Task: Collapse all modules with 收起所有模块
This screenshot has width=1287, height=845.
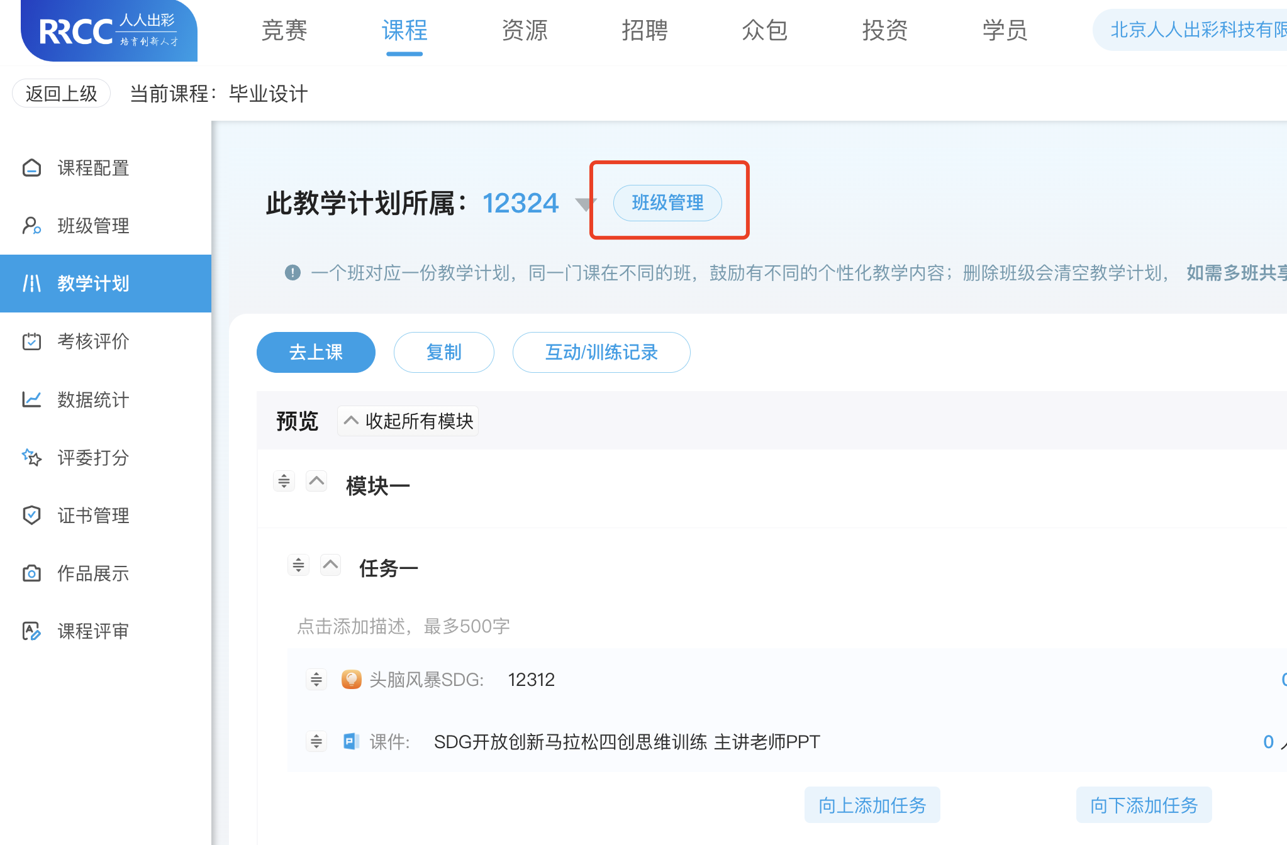Action: coord(408,421)
